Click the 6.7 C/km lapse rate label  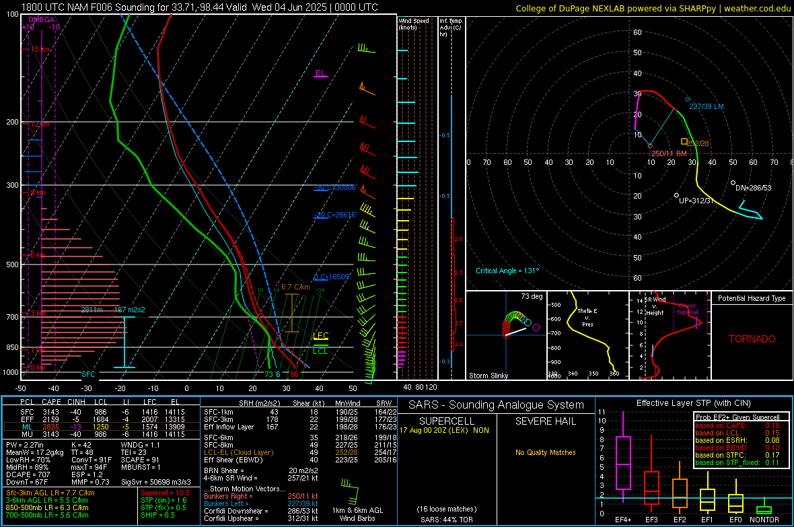click(x=295, y=287)
